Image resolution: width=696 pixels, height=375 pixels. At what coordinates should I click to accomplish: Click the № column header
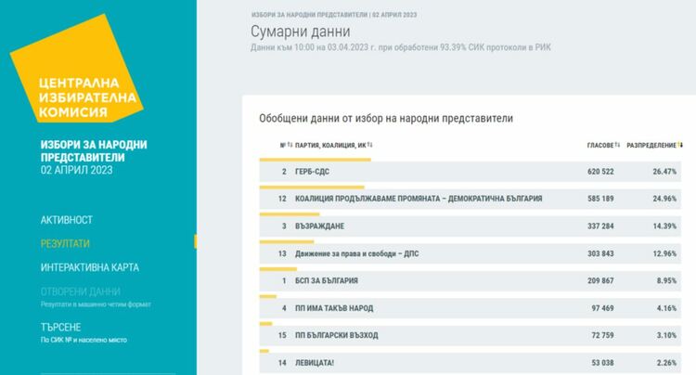(x=283, y=145)
